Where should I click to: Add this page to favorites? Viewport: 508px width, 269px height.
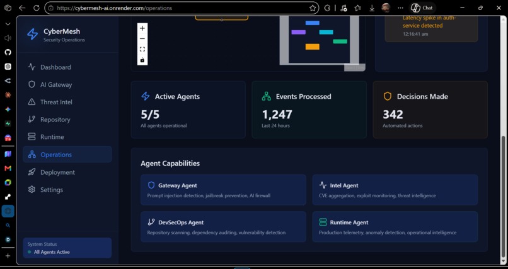pos(313,8)
